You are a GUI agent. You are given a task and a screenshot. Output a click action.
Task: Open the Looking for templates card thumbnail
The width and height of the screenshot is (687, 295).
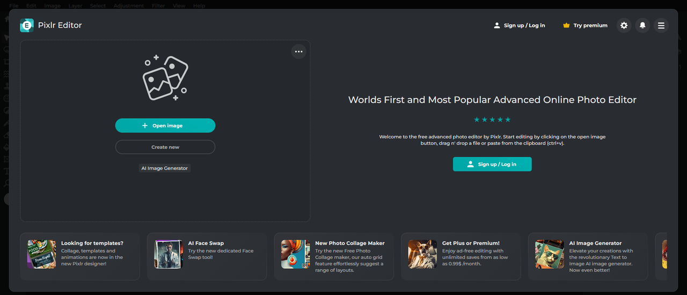click(42, 254)
